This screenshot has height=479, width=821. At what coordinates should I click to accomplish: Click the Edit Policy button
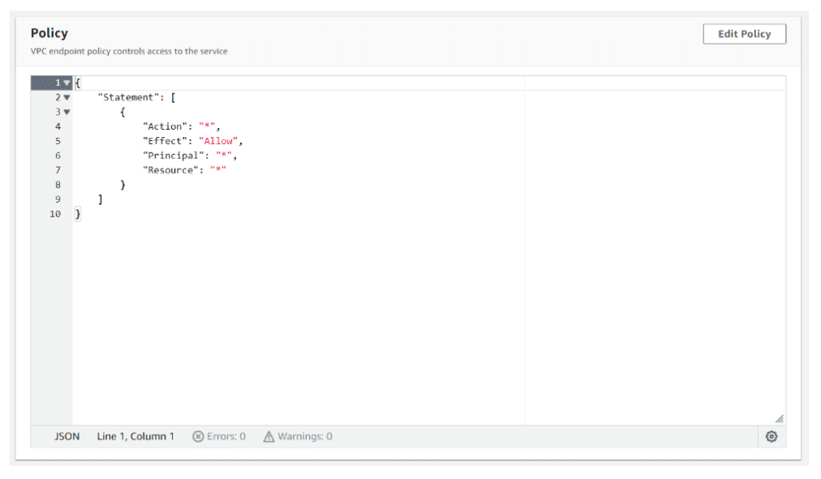[x=744, y=34]
